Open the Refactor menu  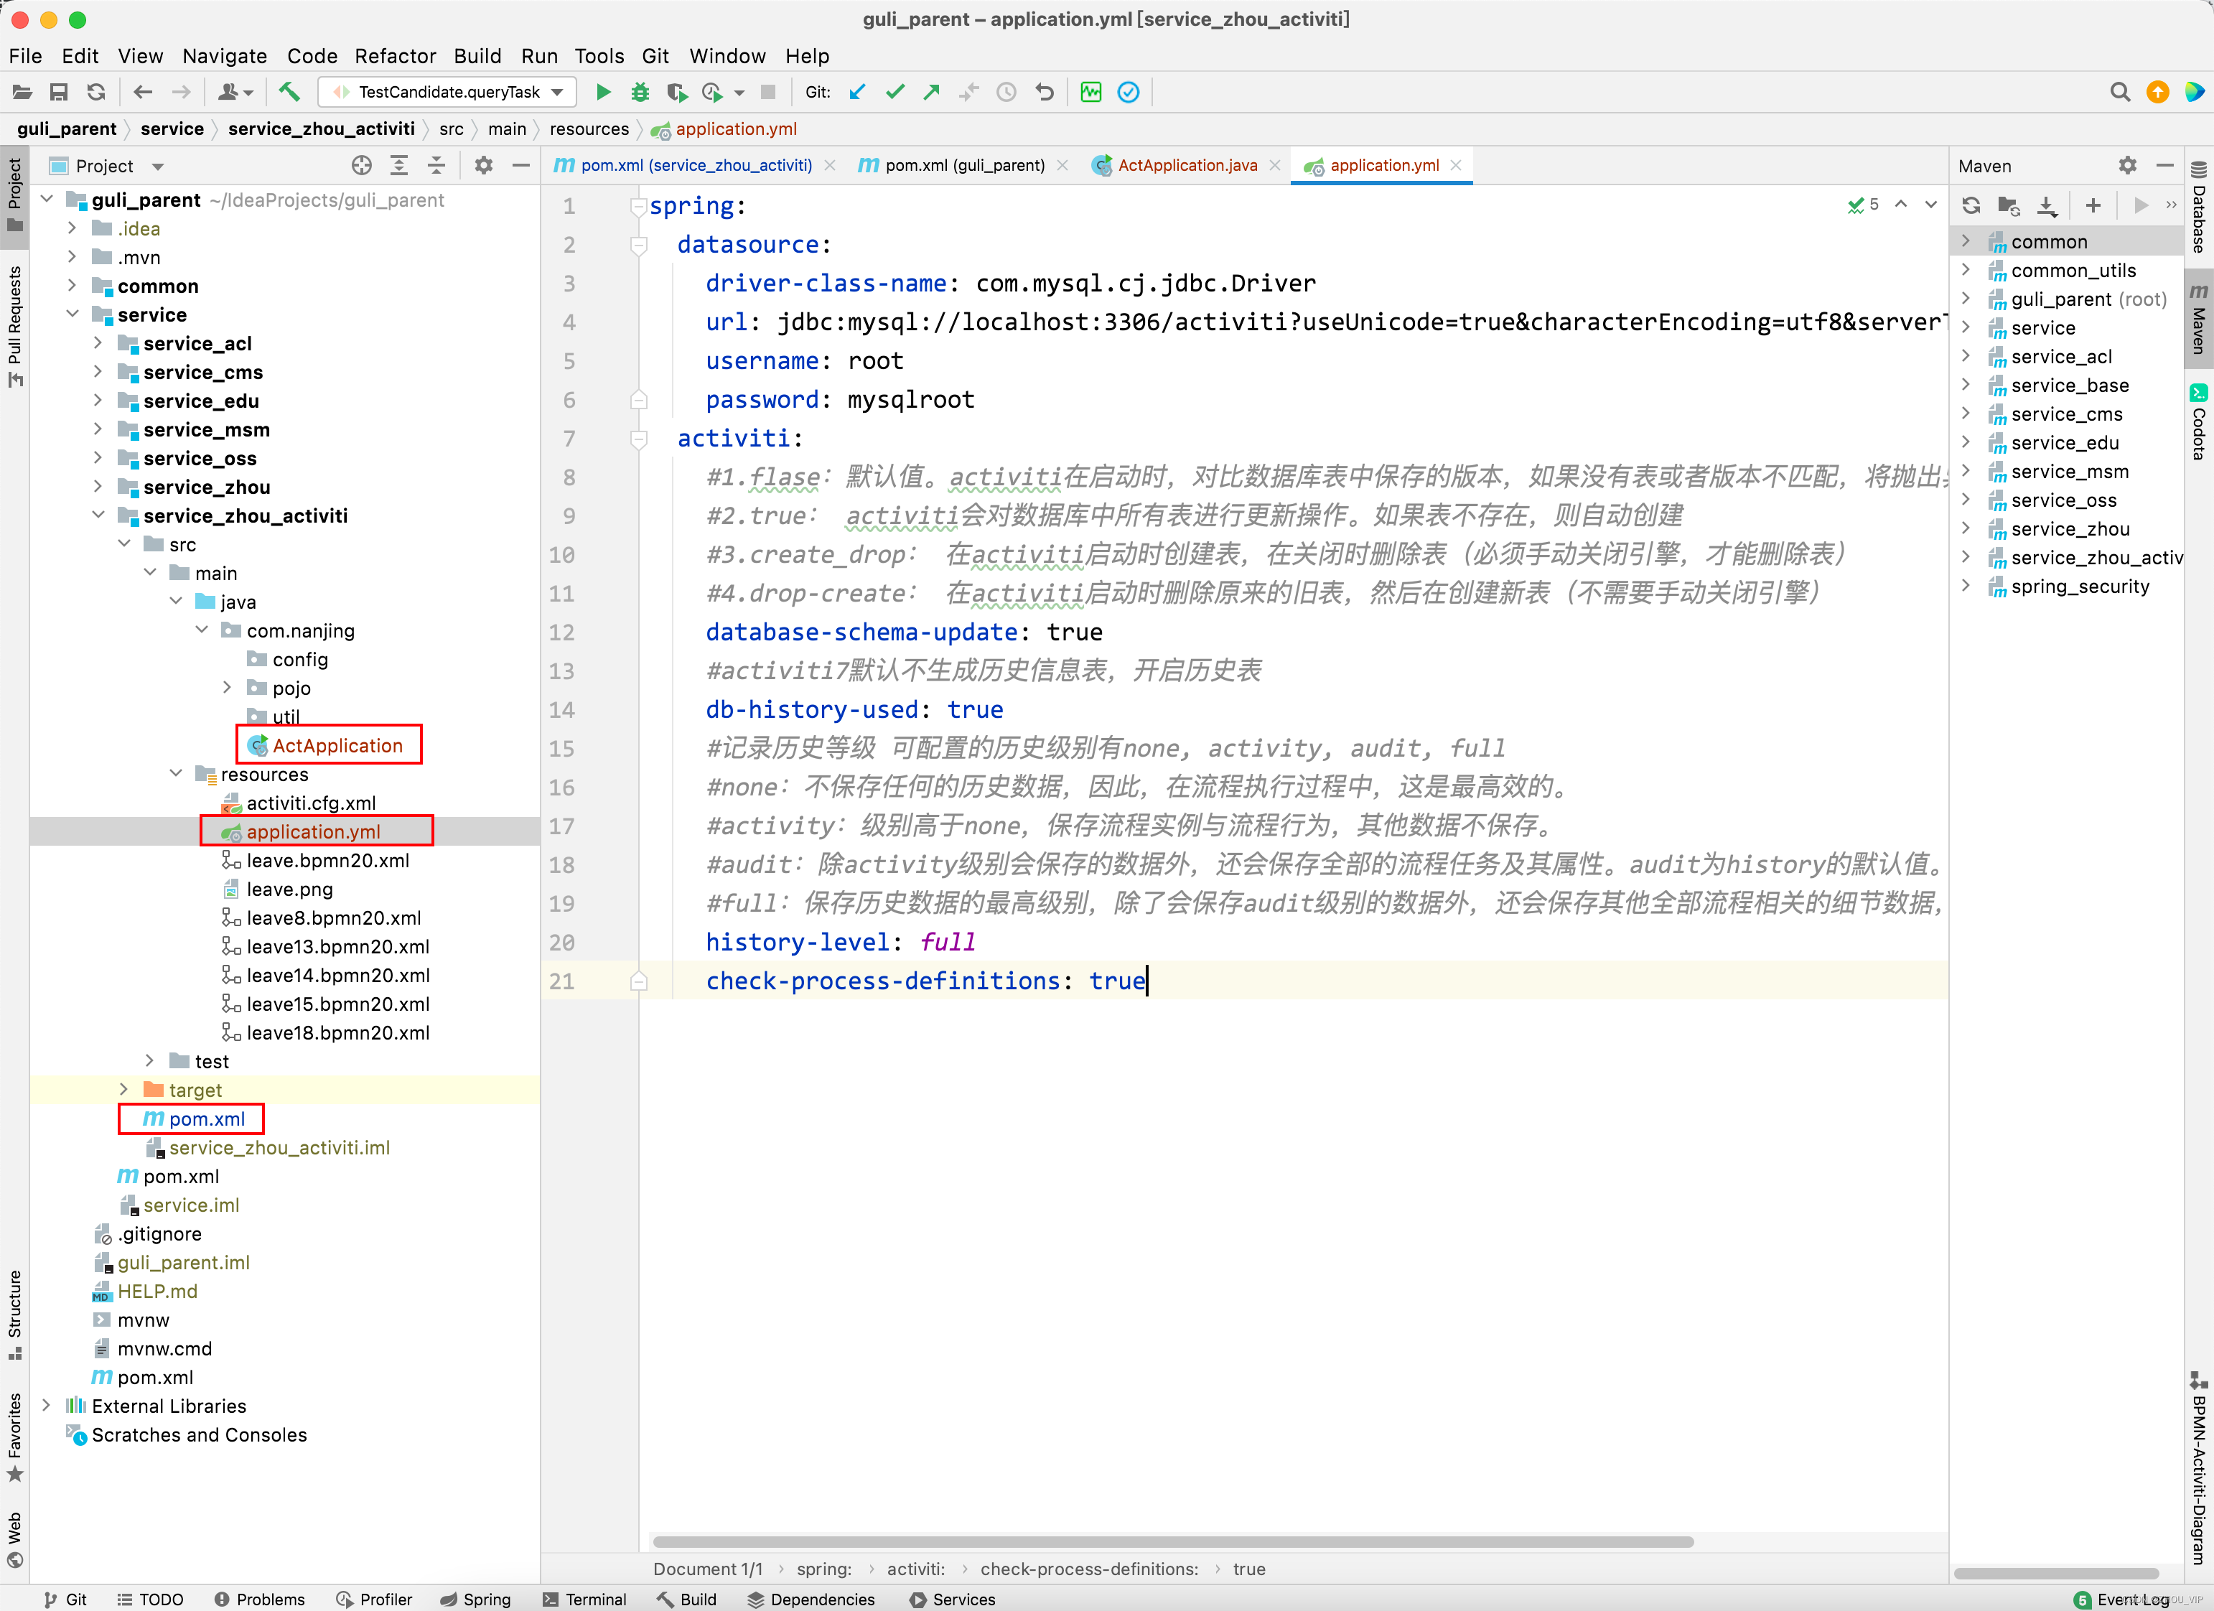point(396,56)
